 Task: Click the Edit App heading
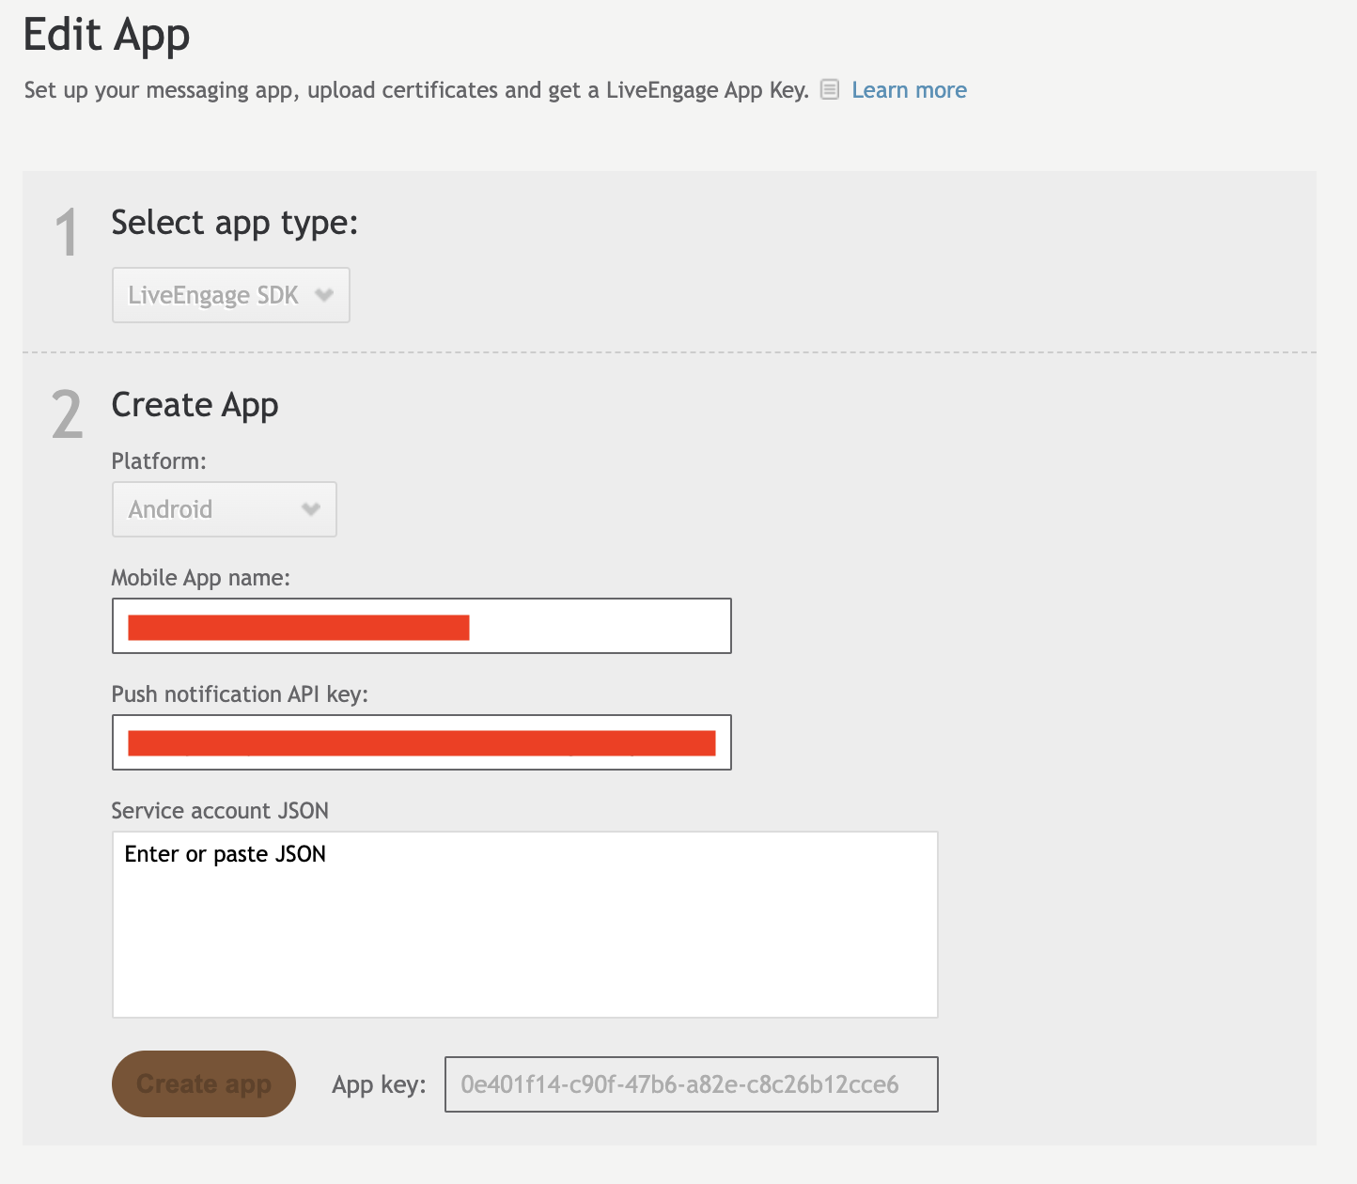coord(106,36)
